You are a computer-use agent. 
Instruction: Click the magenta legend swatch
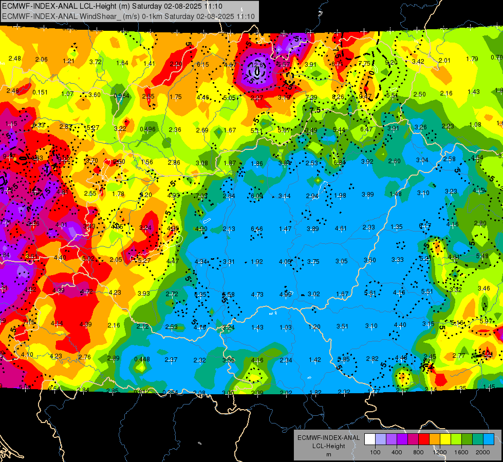pos(413,439)
